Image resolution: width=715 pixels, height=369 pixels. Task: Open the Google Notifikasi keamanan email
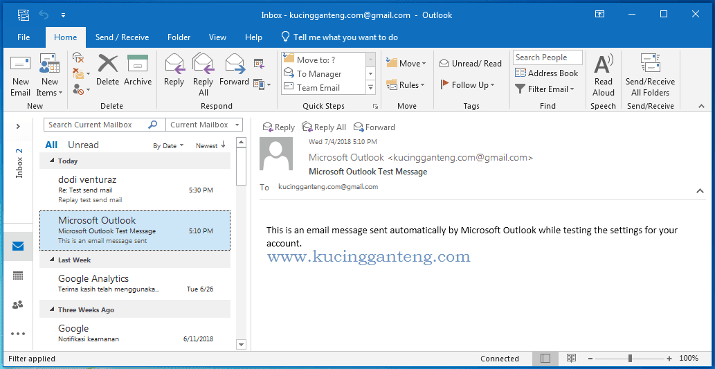click(135, 334)
